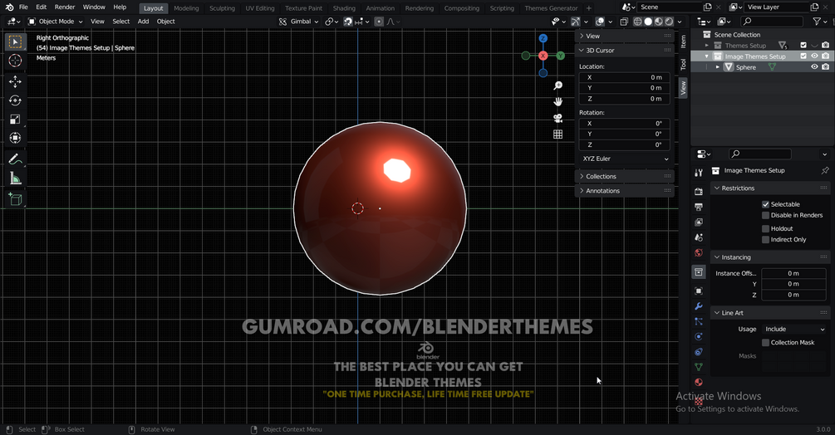Click the blue Z axis gizmo ball
835x435 pixels.
pos(543,38)
